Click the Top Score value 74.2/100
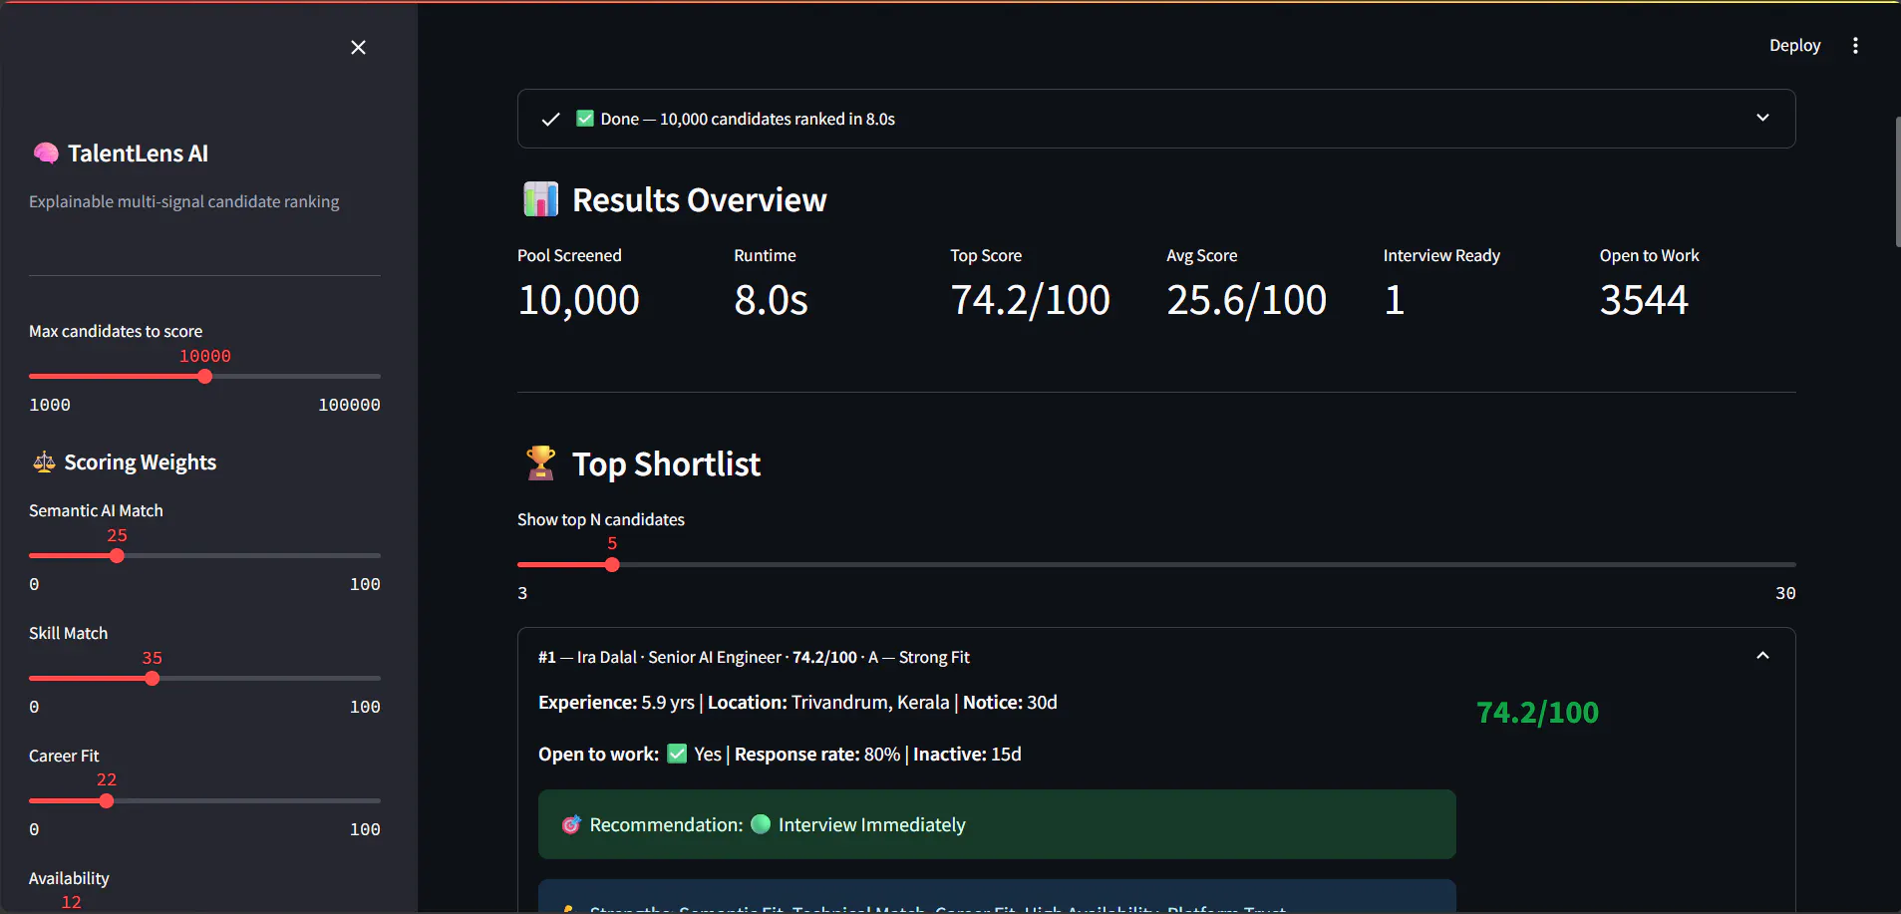Image resolution: width=1901 pixels, height=914 pixels. tap(1030, 300)
